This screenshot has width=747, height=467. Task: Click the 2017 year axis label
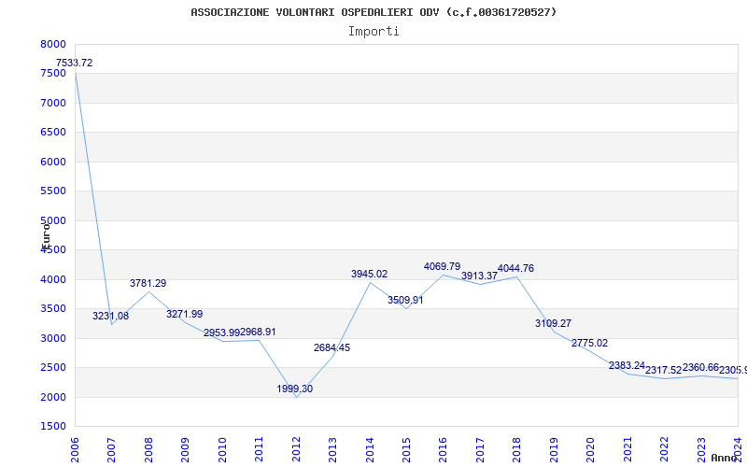(480, 450)
